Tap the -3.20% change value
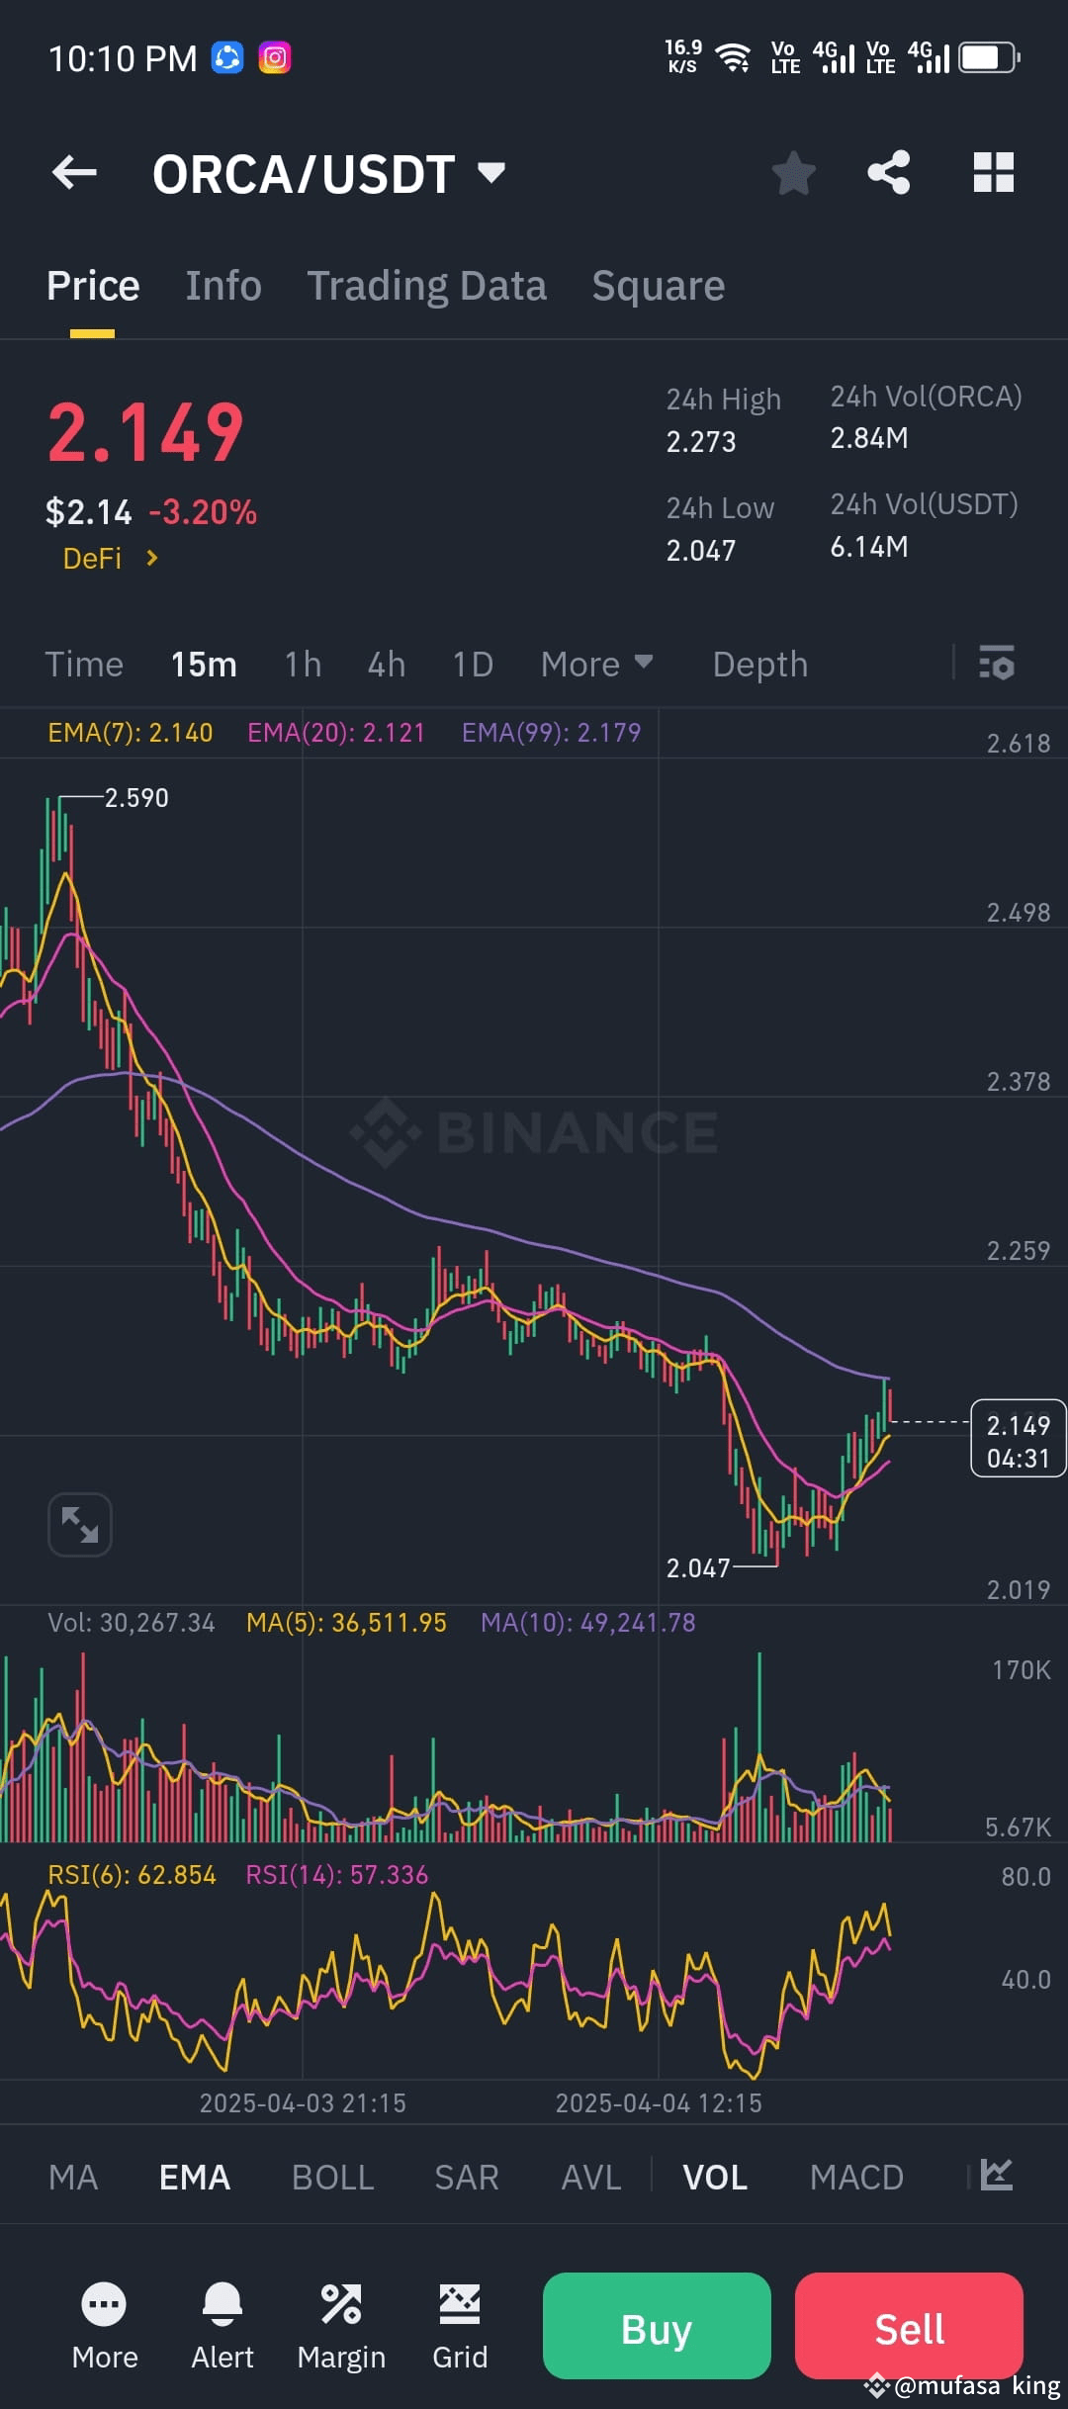The width and height of the screenshot is (1068, 2409). point(203,512)
